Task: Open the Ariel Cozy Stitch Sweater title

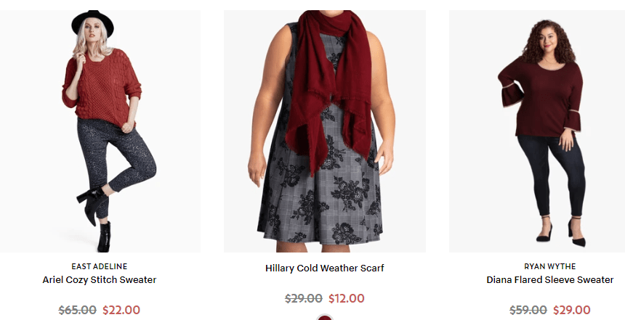Action: tap(100, 280)
